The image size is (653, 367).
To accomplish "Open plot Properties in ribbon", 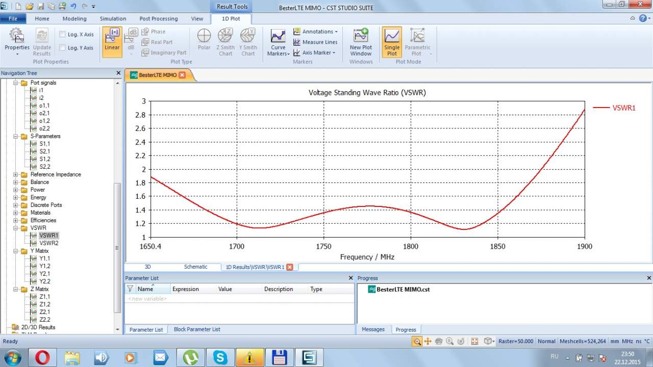I will [17, 41].
